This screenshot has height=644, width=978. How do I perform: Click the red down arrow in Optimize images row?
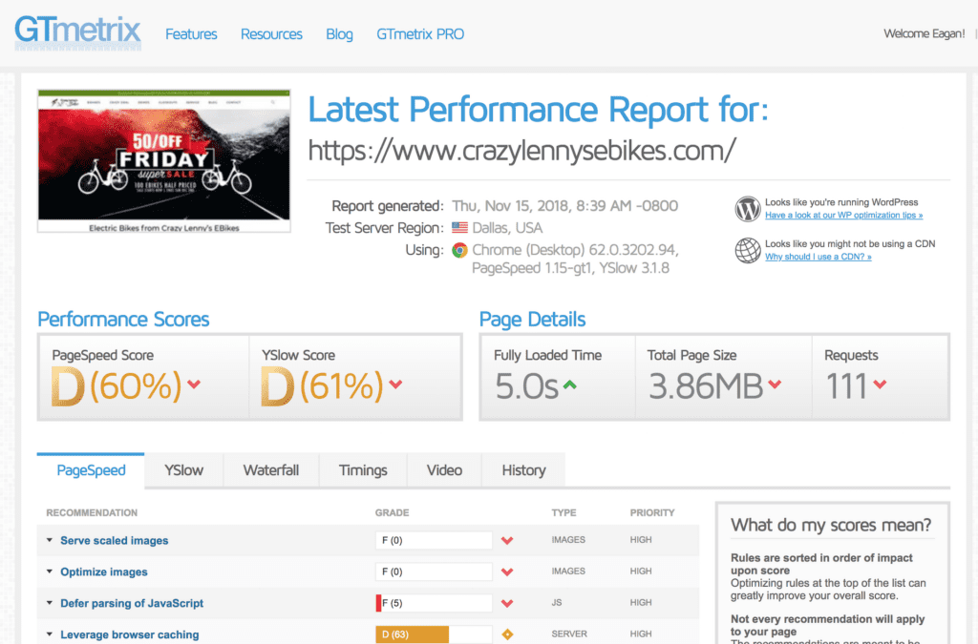[x=507, y=571]
